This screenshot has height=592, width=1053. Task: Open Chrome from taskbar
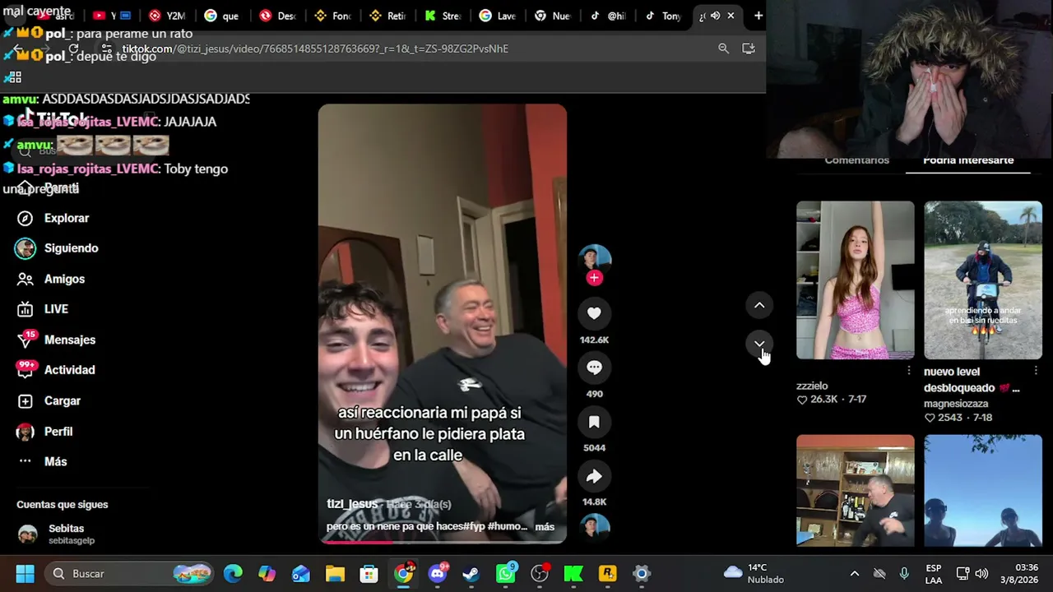(x=403, y=573)
